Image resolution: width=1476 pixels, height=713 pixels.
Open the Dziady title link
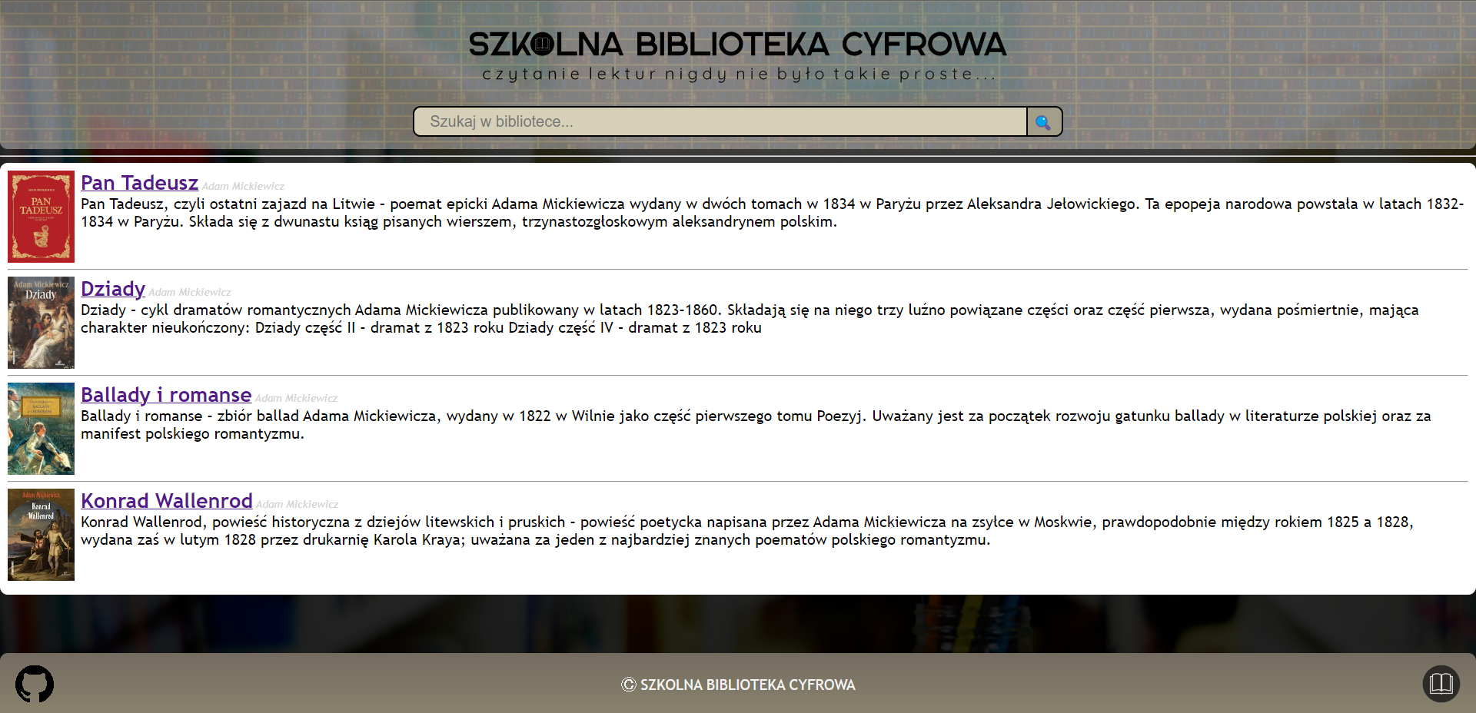112,289
